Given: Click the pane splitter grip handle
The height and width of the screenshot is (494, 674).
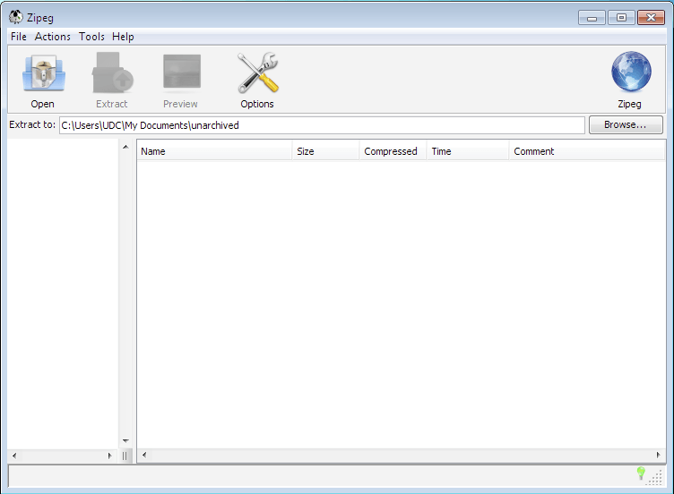Looking at the screenshot, I should coord(125,456).
